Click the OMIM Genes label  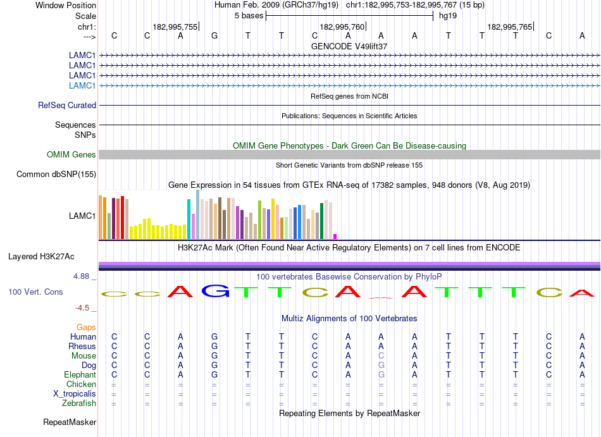[71, 155]
